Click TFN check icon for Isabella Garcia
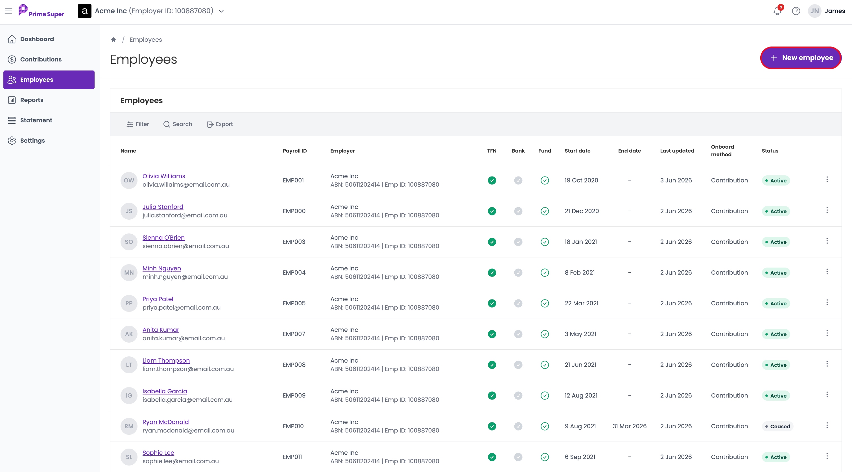This screenshot has height=472, width=852. (x=492, y=395)
